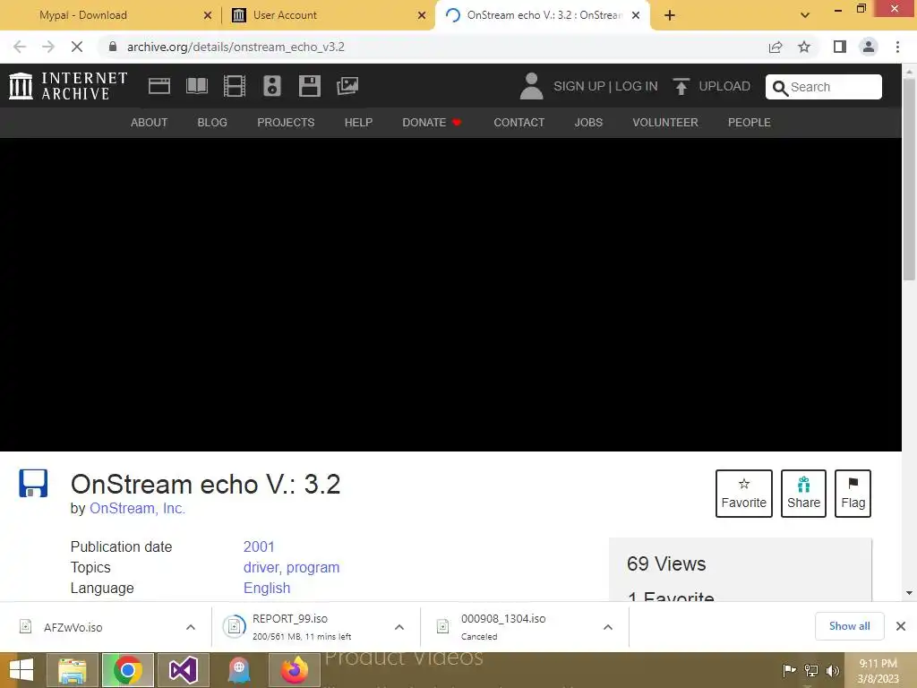Open the Software floppy disk icon

[x=309, y=86]
